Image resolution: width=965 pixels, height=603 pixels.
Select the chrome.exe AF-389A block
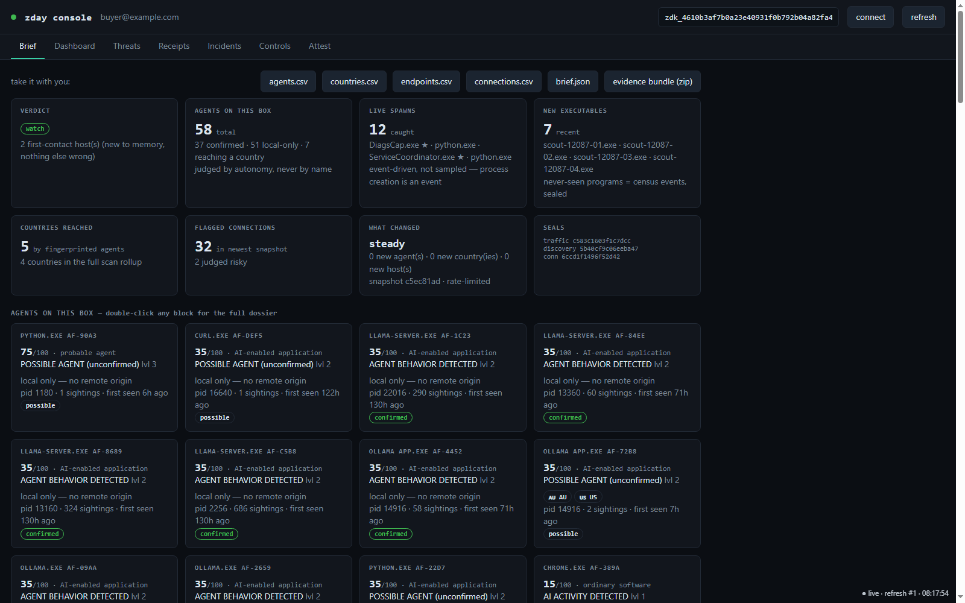click(x=617, y=579)
